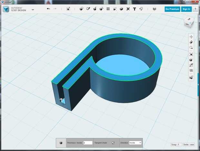The width and height of the screenshot is (200, 151).
Task: Click the Go Premium button
Action: click(172, 9)
